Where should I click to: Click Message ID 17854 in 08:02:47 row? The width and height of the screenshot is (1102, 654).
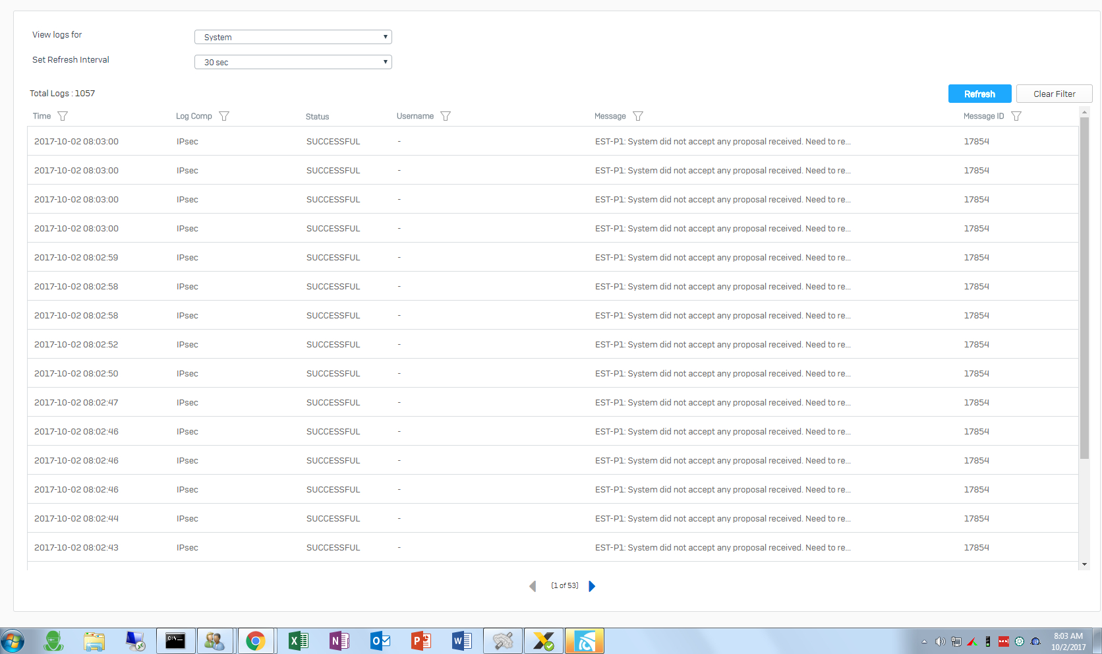[x=976, y=402]
